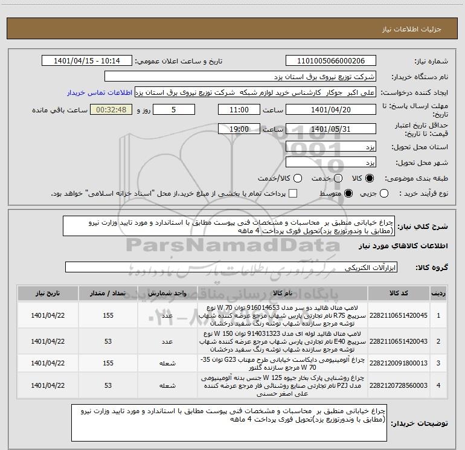
Task: Click the remaining days field showing 5
Action: 174,110
